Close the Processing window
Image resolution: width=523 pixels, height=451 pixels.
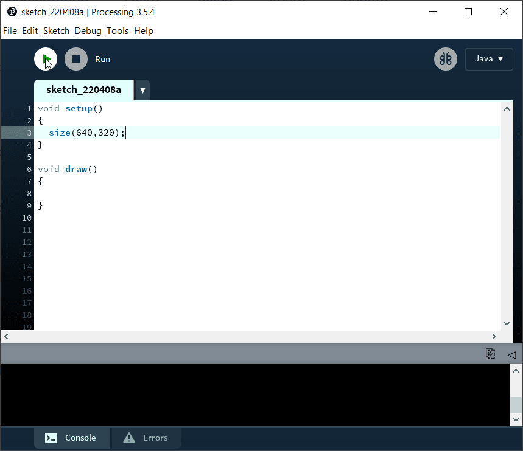click(504, 12)
